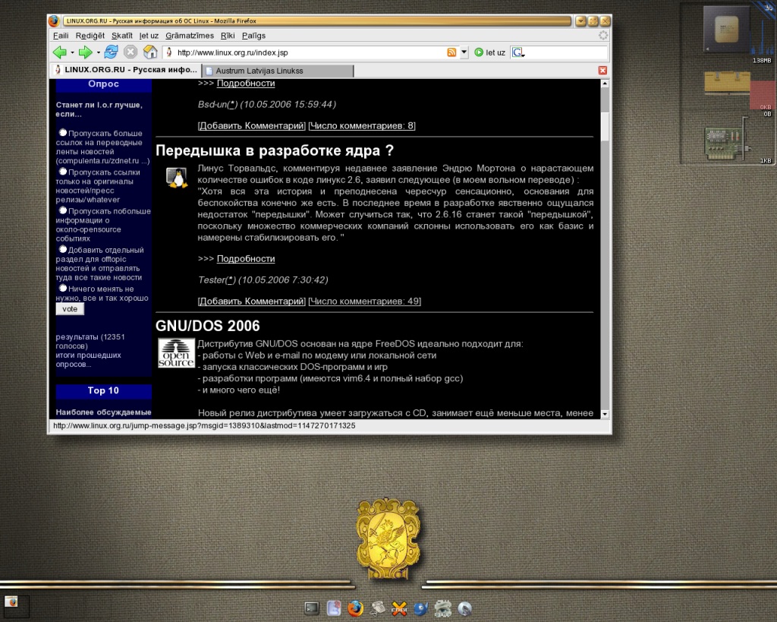Screen dimensions: 777x622
Task: Open the Подробности link above Bsd-un
Action: pos(246,84)
